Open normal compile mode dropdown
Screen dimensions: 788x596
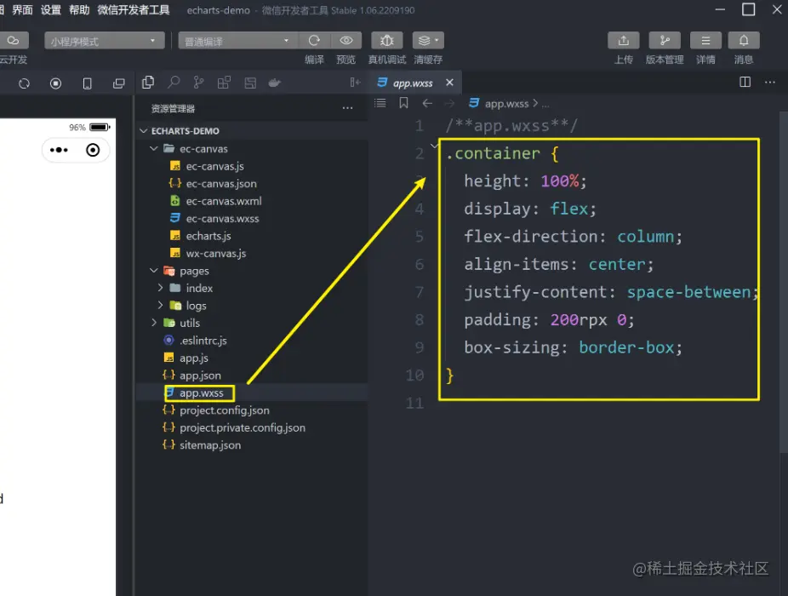pos(238,41)
